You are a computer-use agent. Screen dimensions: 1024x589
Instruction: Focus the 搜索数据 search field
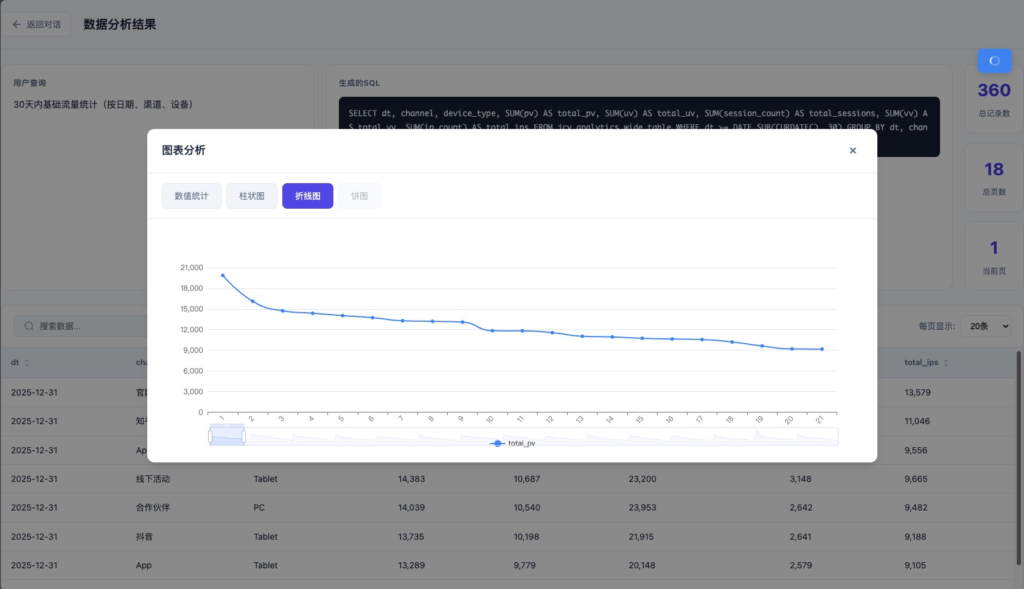click(80, 326)
